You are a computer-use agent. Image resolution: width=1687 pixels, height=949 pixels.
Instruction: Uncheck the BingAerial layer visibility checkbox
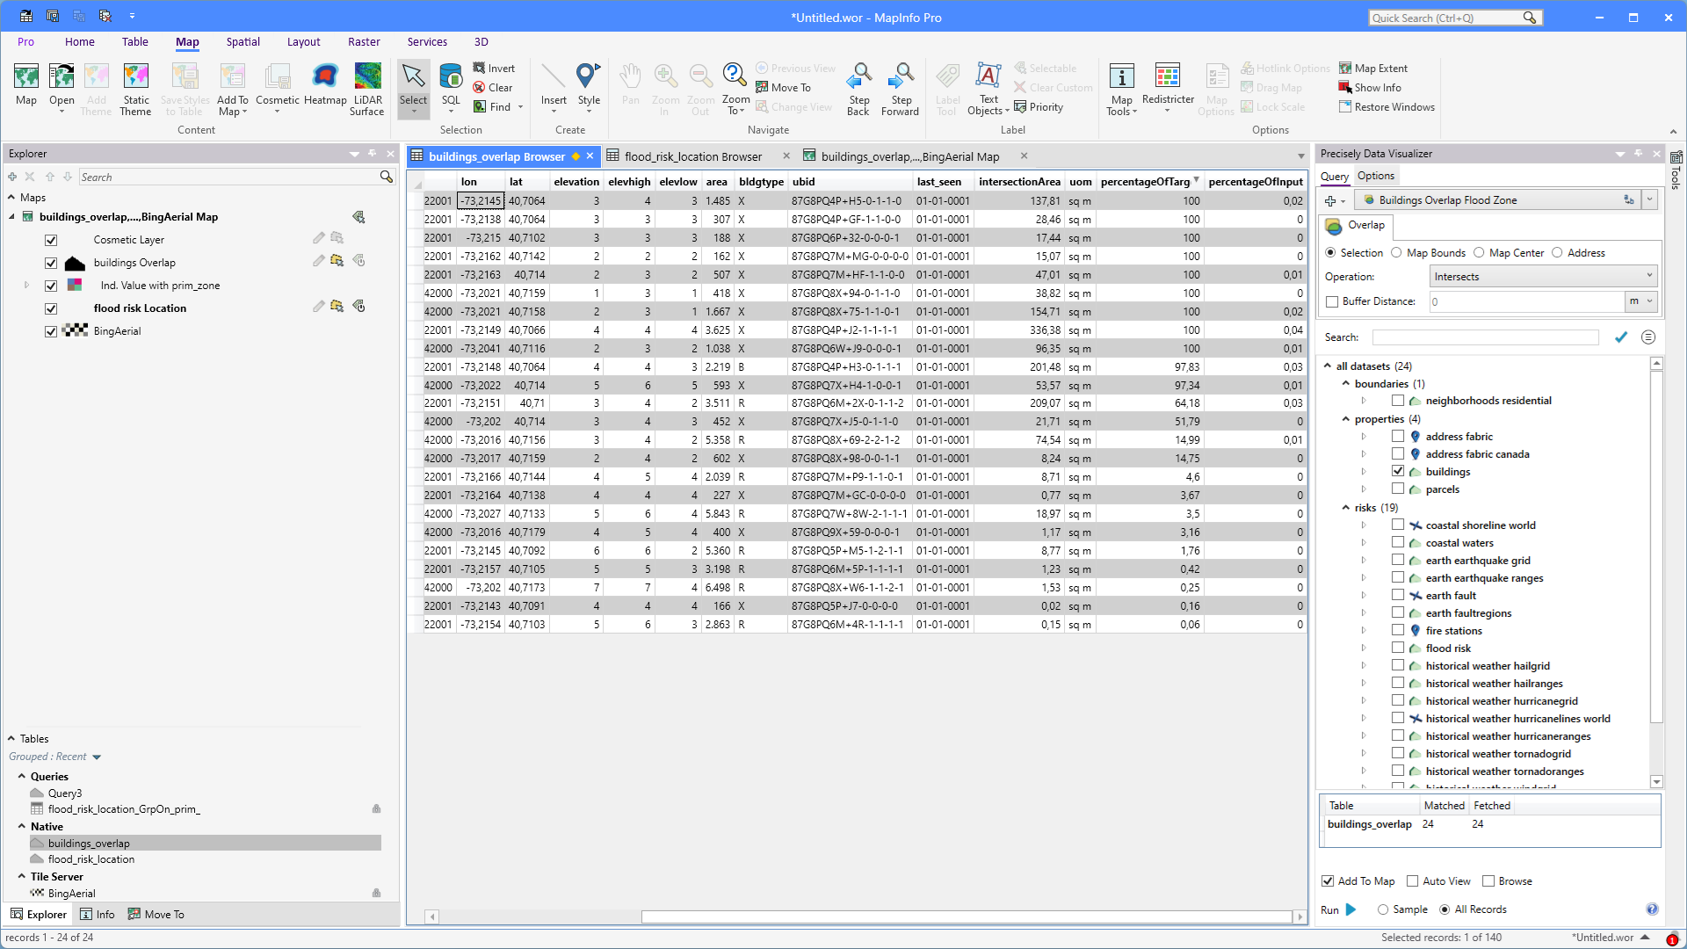pos(51,331)
